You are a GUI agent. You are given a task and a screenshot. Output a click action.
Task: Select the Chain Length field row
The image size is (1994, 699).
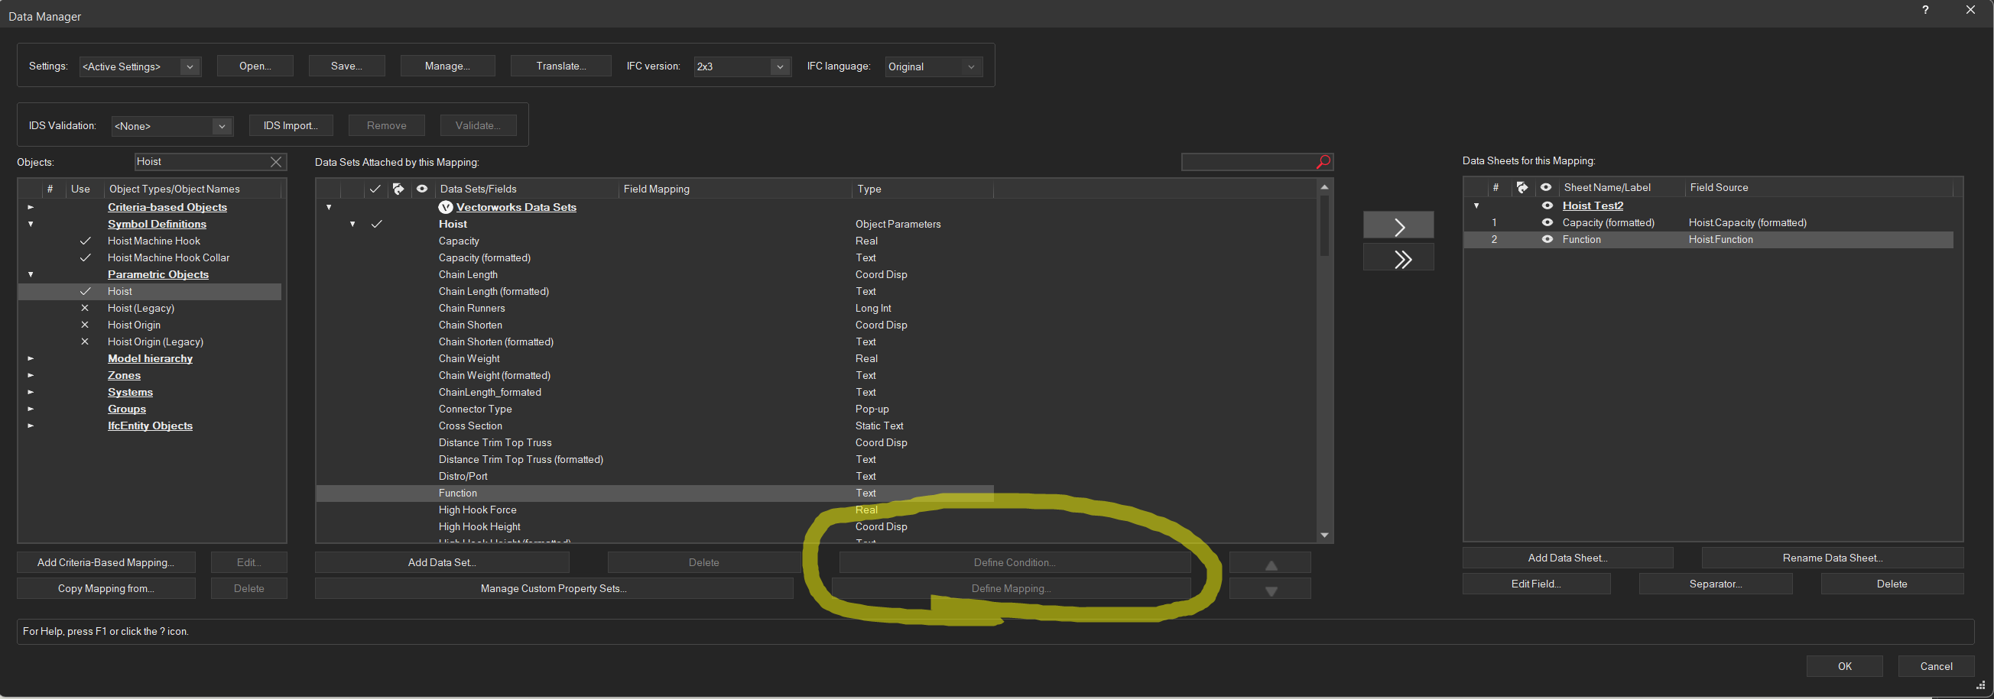pyautogui.click(x=469, y=275)
